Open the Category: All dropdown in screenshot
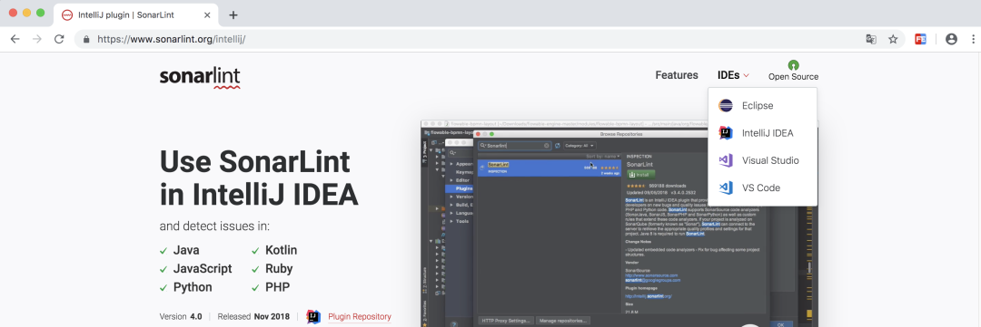The width and height of the screenshot is (981, 327). 580,146
